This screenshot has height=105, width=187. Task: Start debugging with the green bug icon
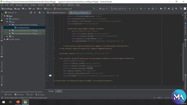click(141, 8)
